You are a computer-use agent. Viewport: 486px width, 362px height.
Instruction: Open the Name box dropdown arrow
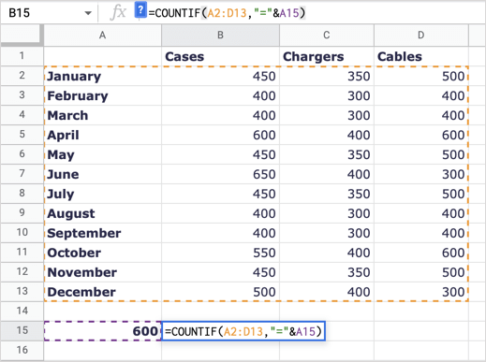click(88, 13)
